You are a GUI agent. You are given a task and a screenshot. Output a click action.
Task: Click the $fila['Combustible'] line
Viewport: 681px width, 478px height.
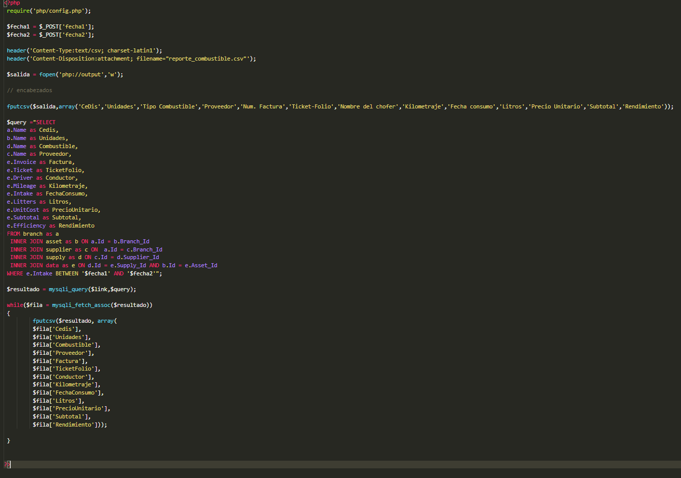coord(67,345)
